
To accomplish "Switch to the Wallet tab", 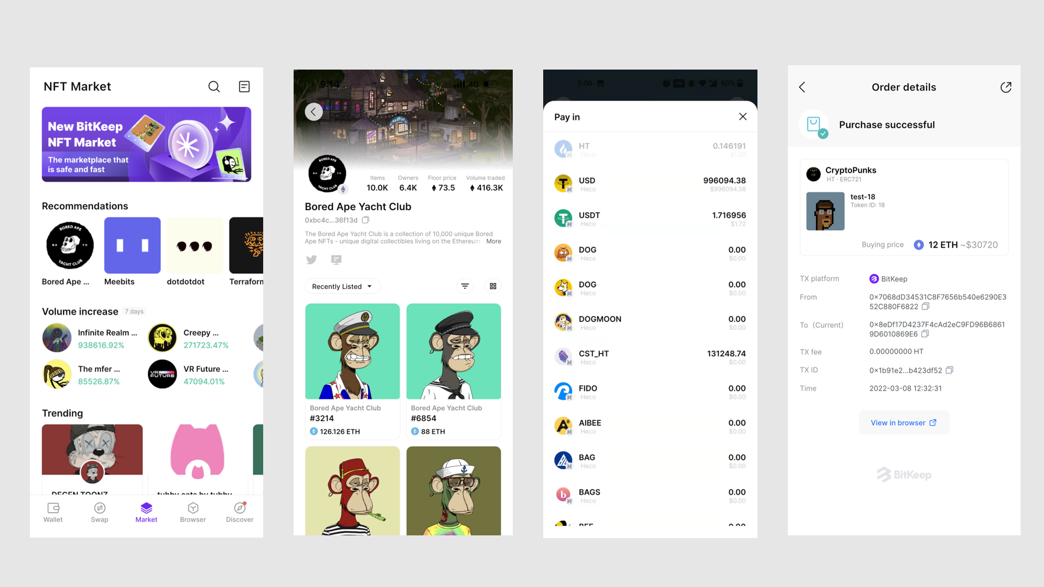I will click(x=53, y=512).
